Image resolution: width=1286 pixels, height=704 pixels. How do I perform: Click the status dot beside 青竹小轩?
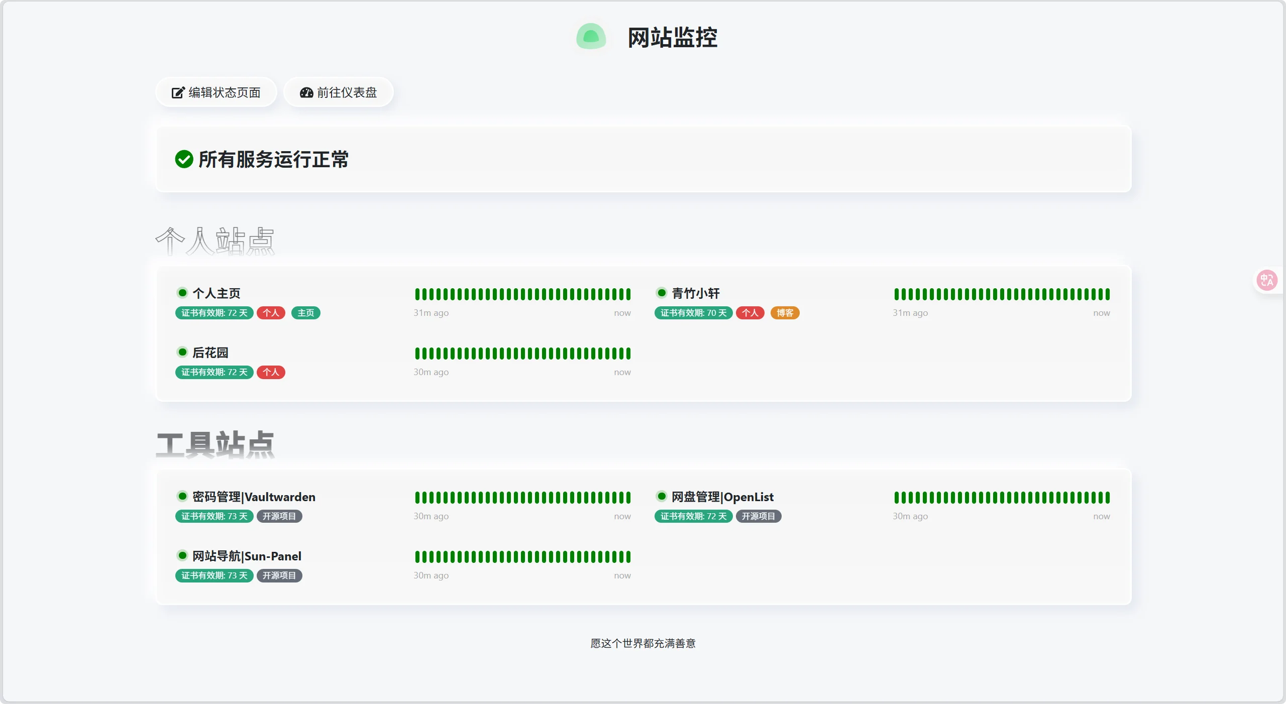(x=662, y=293)
